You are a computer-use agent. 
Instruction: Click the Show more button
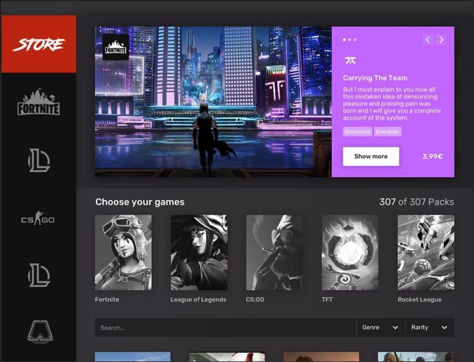tap(371, 156)
